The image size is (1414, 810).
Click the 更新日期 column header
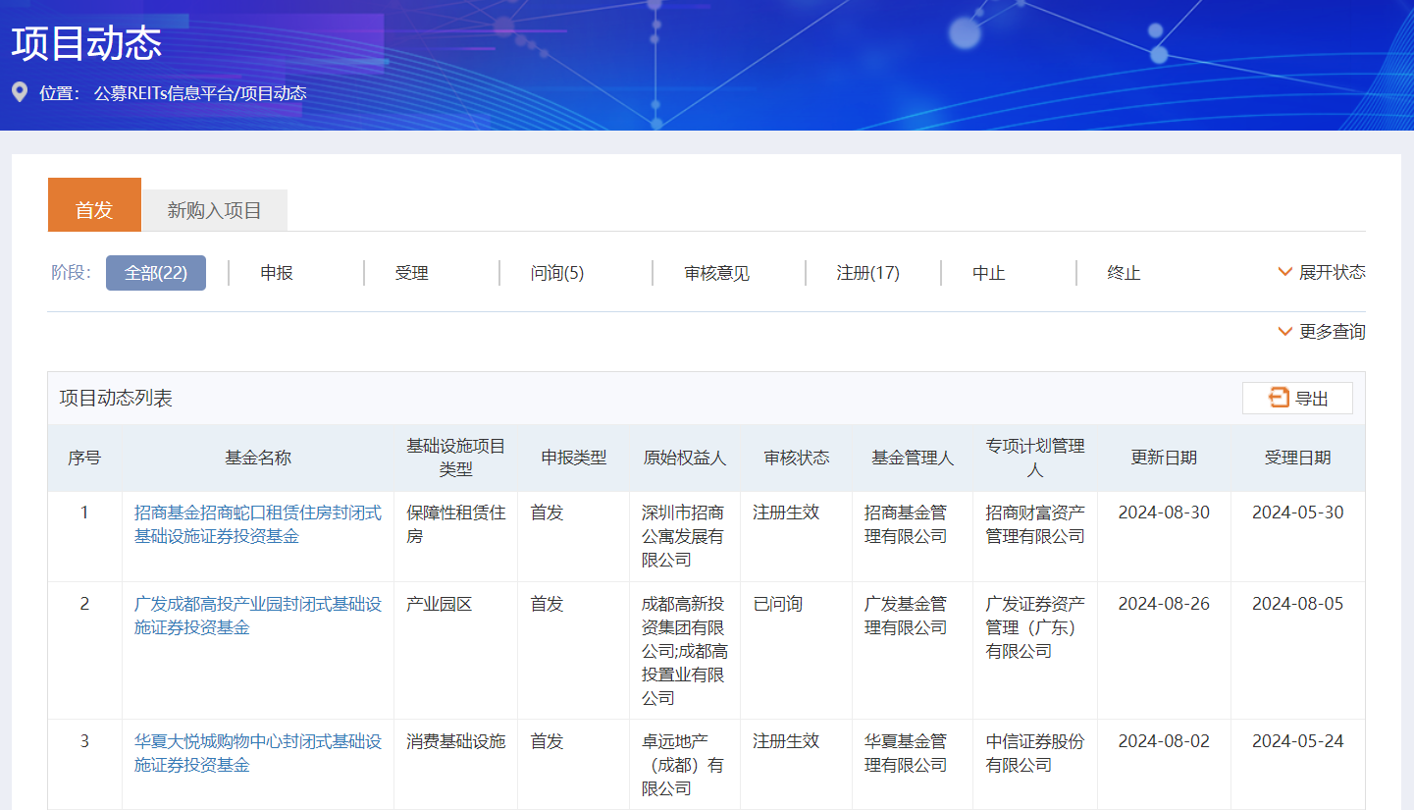1164,458
